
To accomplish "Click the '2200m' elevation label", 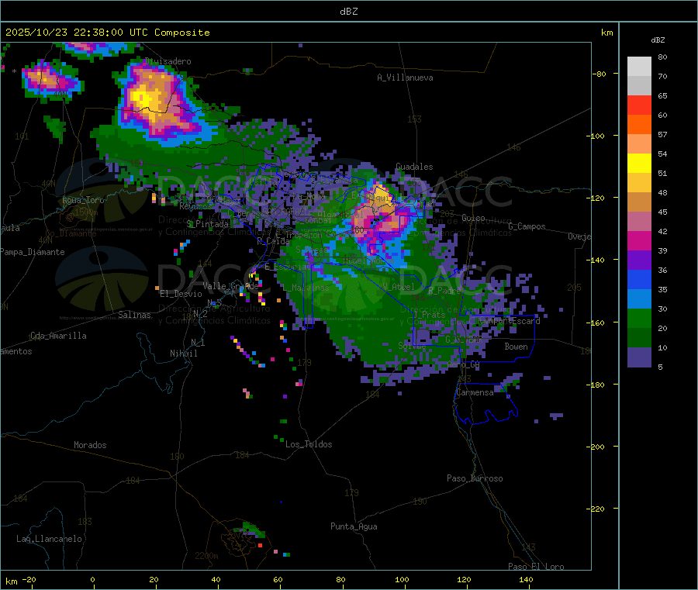I will pos(206,556).
